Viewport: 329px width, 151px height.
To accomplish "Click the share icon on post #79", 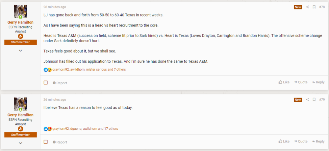I will pos(308,100).
